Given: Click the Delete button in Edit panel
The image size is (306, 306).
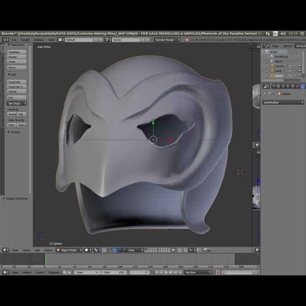Looking at the screenshot, I should (17, 91).
